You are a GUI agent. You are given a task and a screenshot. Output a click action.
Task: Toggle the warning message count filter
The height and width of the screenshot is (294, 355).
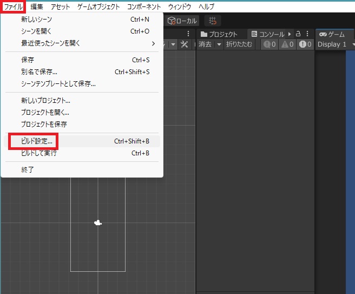click(x=287, y=44)
